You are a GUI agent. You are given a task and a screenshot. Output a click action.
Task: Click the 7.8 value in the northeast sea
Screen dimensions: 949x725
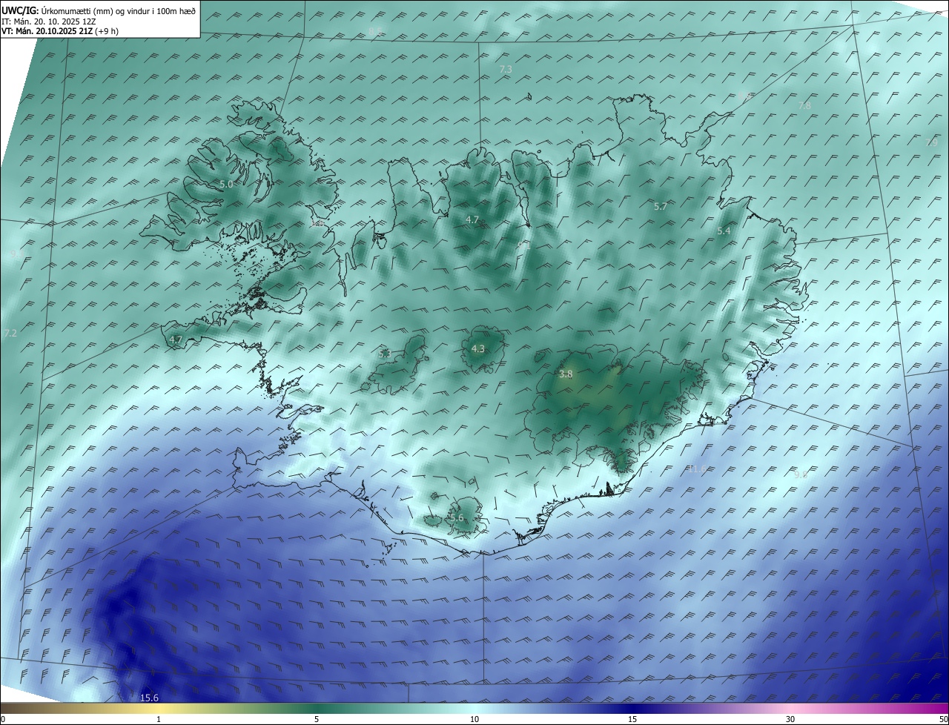pos(804,106)
